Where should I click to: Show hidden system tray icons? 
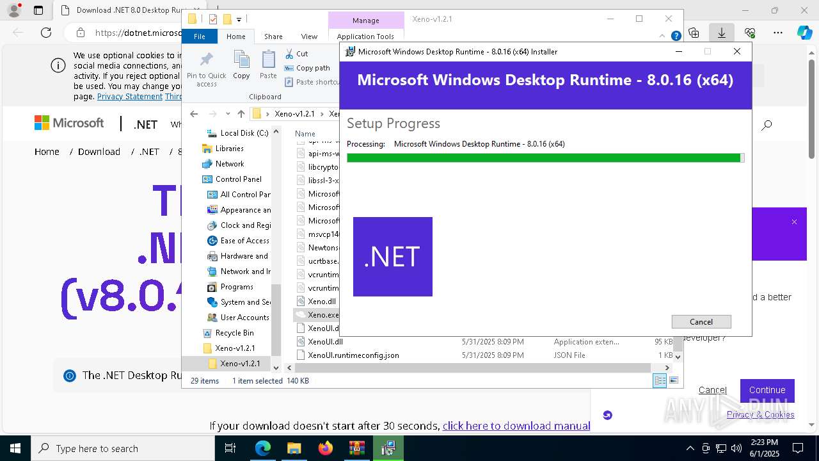tap(690, 448)
